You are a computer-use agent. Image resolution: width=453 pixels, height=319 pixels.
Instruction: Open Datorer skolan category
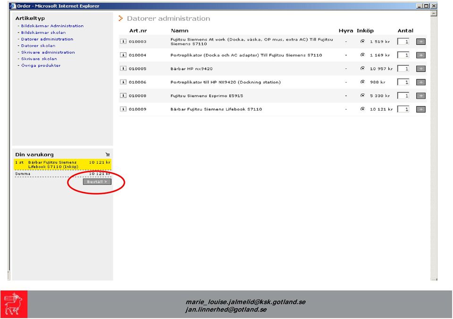pos(38,46)
